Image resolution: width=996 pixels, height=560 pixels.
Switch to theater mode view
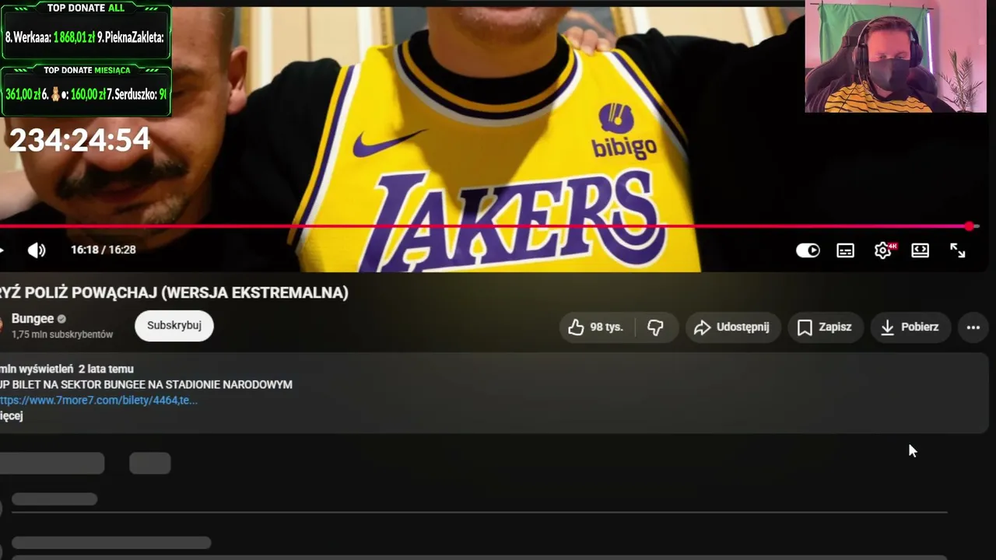[920, 250]
